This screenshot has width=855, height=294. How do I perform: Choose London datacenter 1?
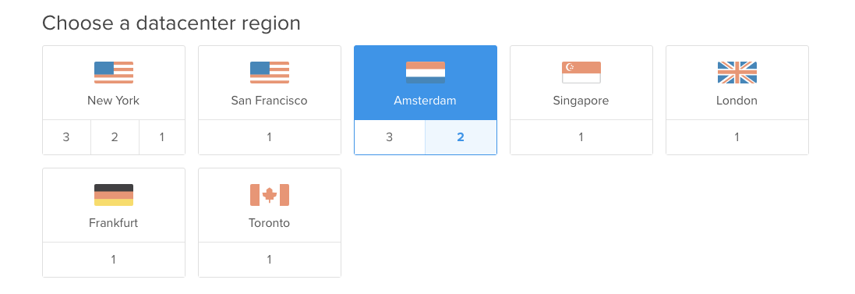pos(737,137)
